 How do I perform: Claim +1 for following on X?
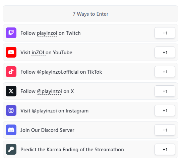pos(165,91)
